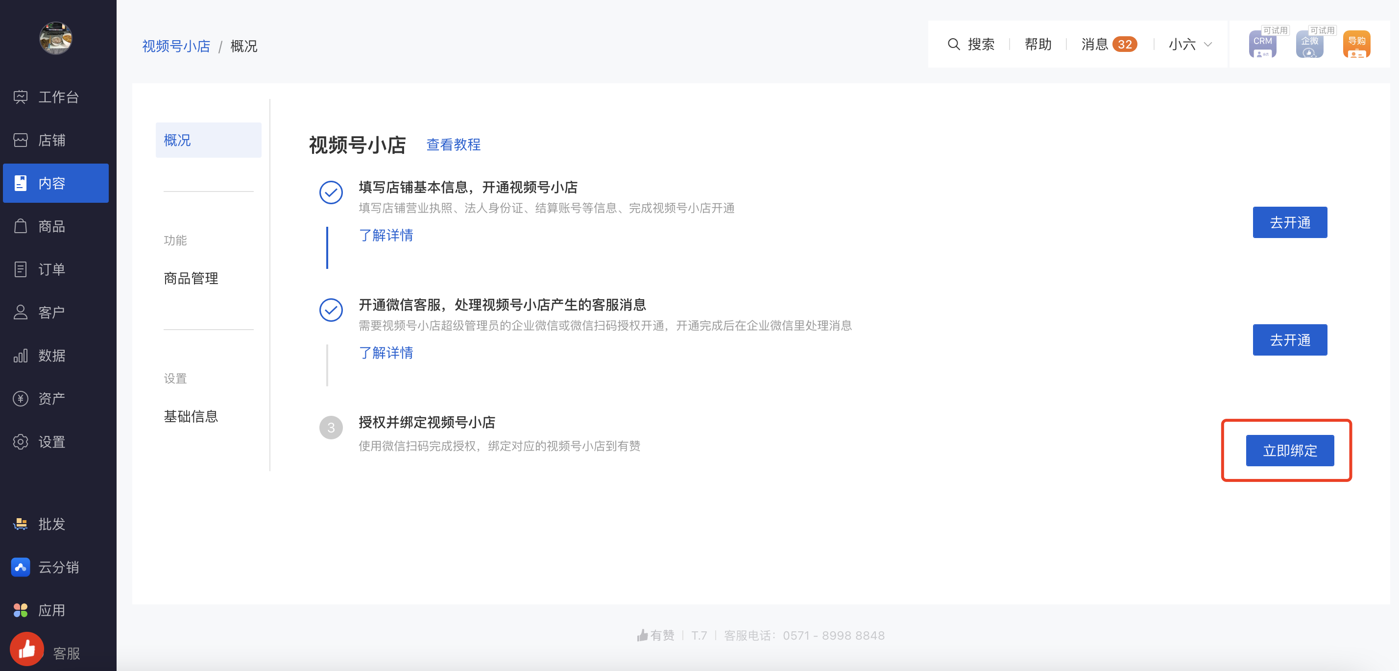1399x671 pixels.
Task: Click the search magnifier icon
Action: click(x=954, y=44)
